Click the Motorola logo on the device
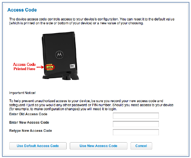 click(59, 55)
